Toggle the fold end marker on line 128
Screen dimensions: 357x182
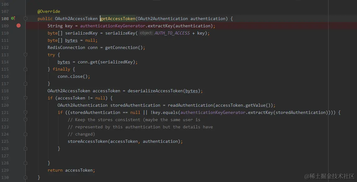coord(25,163)
